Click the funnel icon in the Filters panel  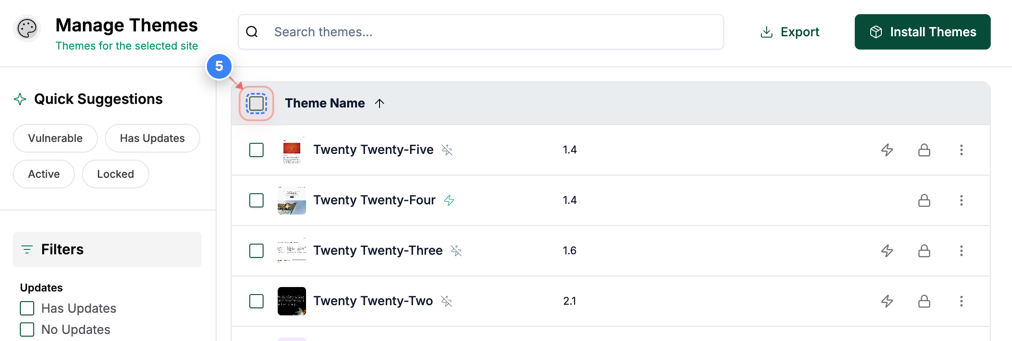pyautogui.click(x=27, y=249)
